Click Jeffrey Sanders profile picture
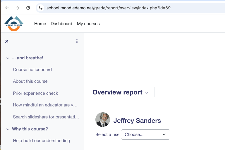Viewport: 225px width, 150px height. click(x=103, y=120)
